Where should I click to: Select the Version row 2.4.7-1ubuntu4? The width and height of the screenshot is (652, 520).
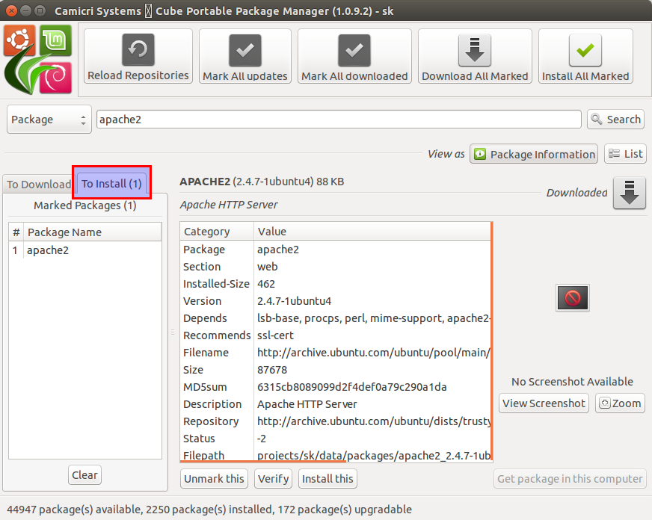coord(336,301)
